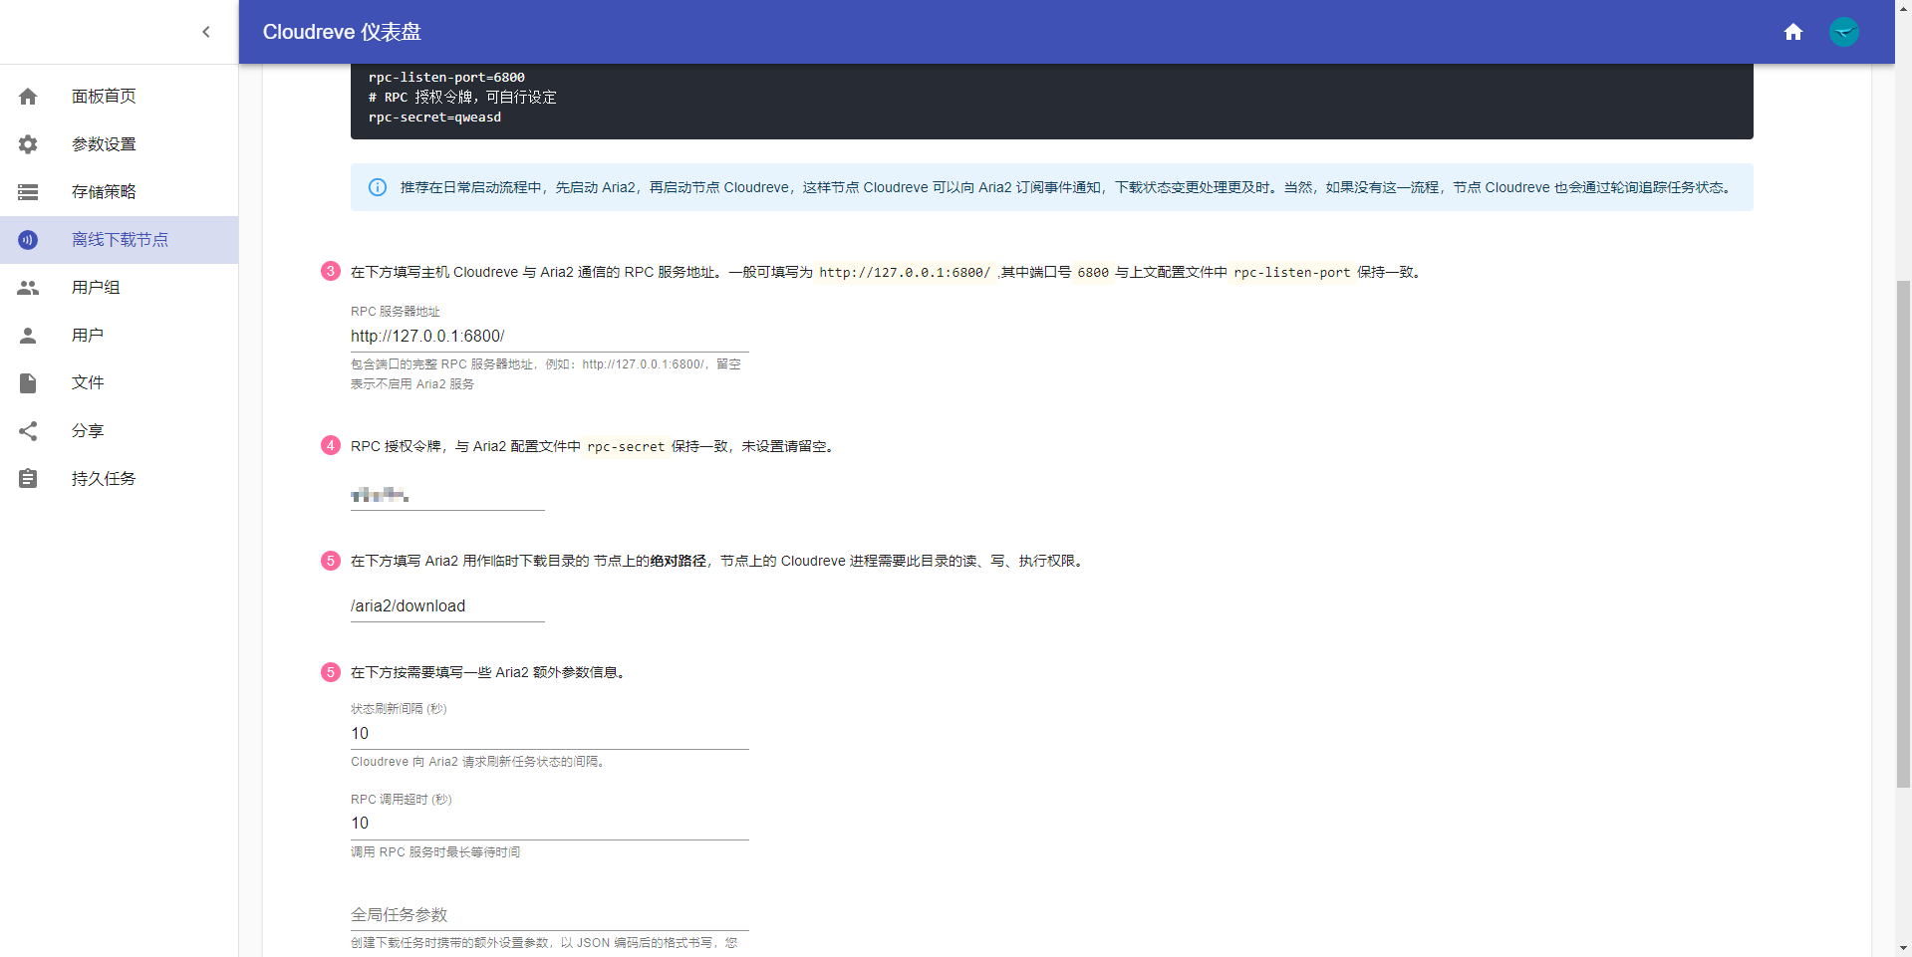Click the 用户 person icon
The height and width of the screenshot is (957, 1912).
[28, 336]
